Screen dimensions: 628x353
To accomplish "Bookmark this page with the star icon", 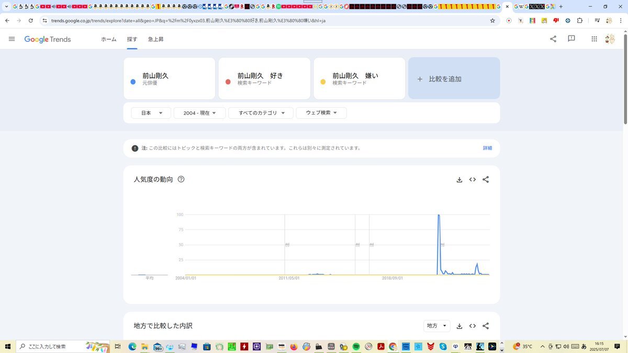I will coord(492,20).
